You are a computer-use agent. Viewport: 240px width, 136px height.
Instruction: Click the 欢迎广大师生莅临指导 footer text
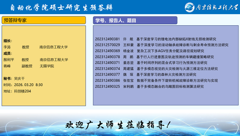tap(120, 124)
